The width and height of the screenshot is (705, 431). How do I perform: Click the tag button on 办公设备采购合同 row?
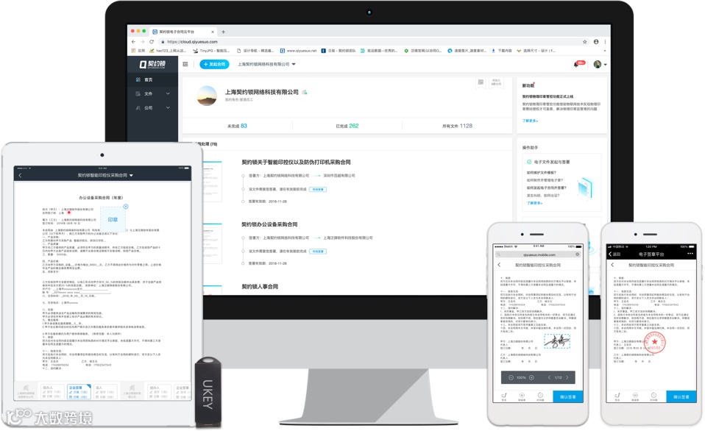click(x=318, y=252)
